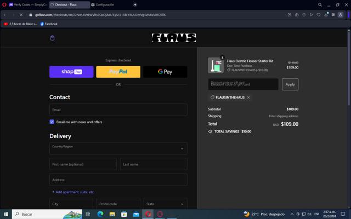Click the page vertical scrollbar
This screenshot has height=219, width=351.
pyautogui.click(x=349, y=68)
